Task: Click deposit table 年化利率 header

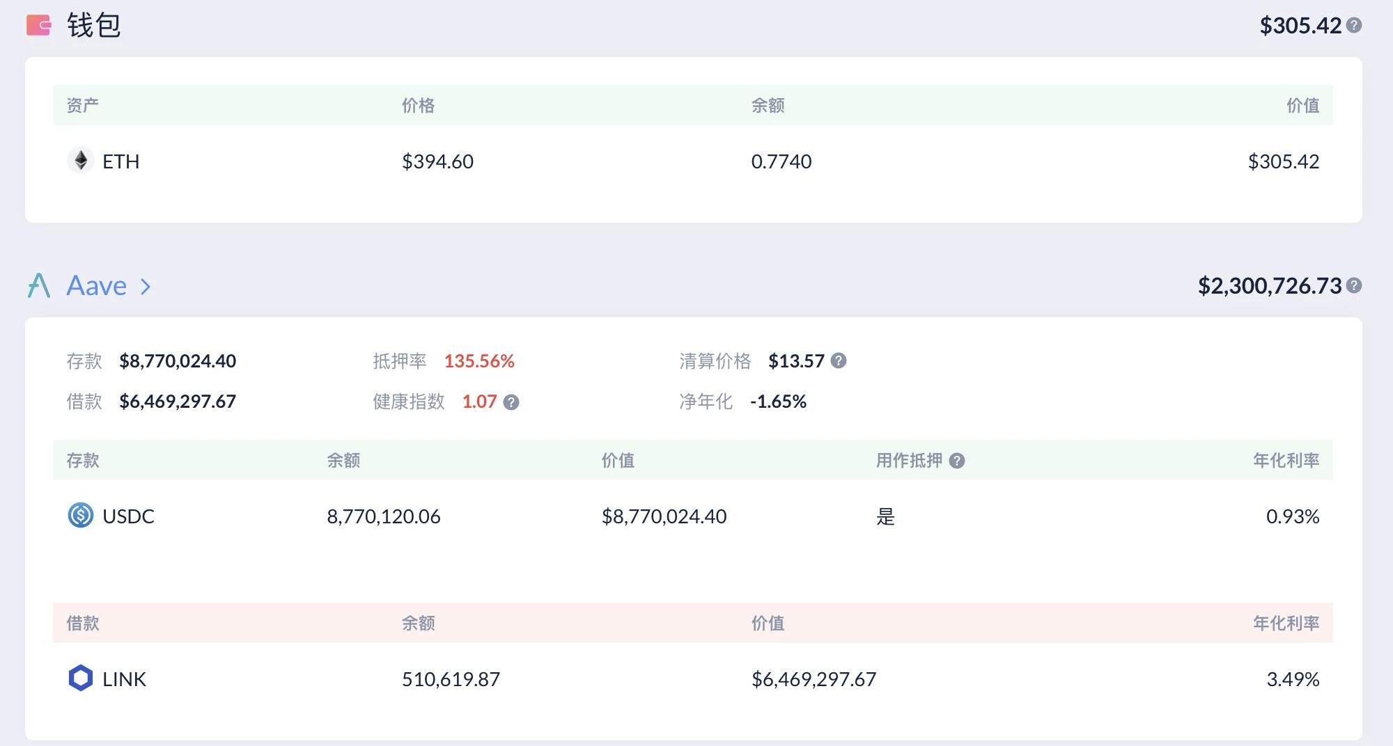Action: 1286,460
